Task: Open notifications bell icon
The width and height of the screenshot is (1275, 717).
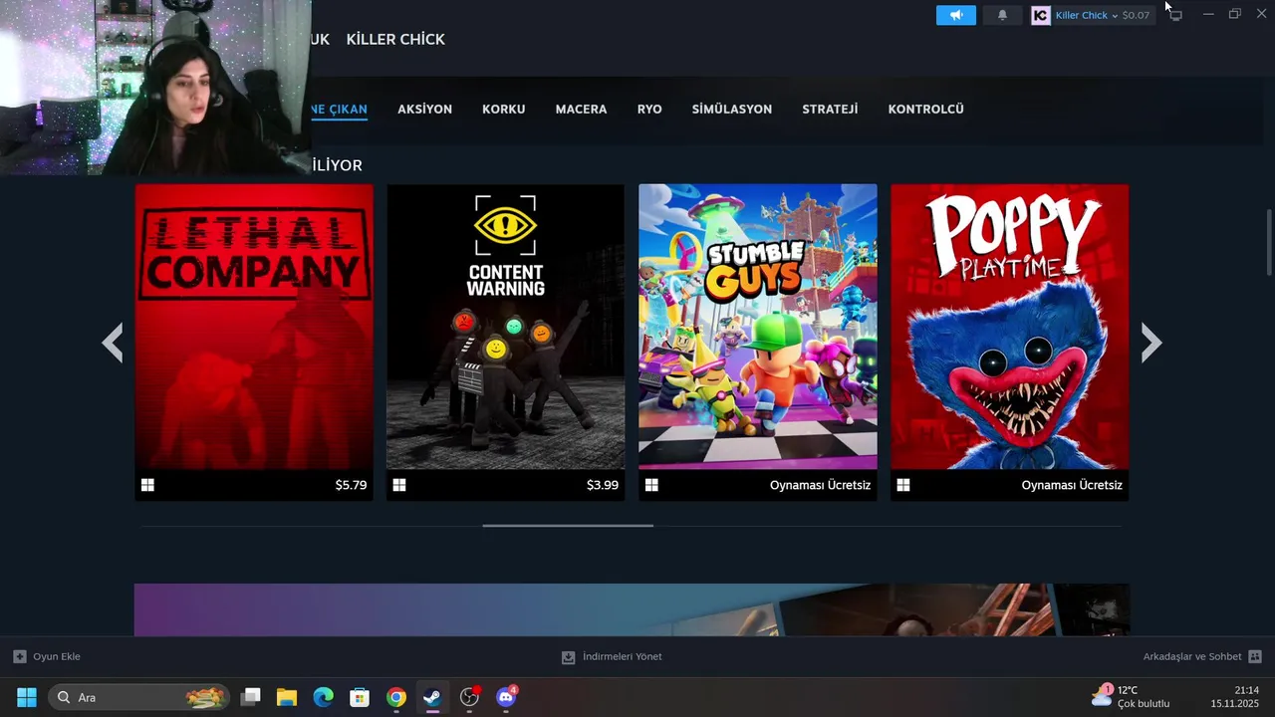Action: click(1002, 15)
